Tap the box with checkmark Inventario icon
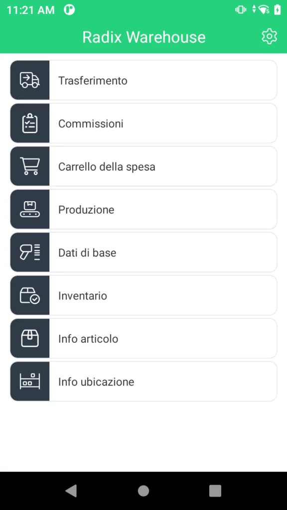Viewport: 287px width, 510px height. coord(29,295)
